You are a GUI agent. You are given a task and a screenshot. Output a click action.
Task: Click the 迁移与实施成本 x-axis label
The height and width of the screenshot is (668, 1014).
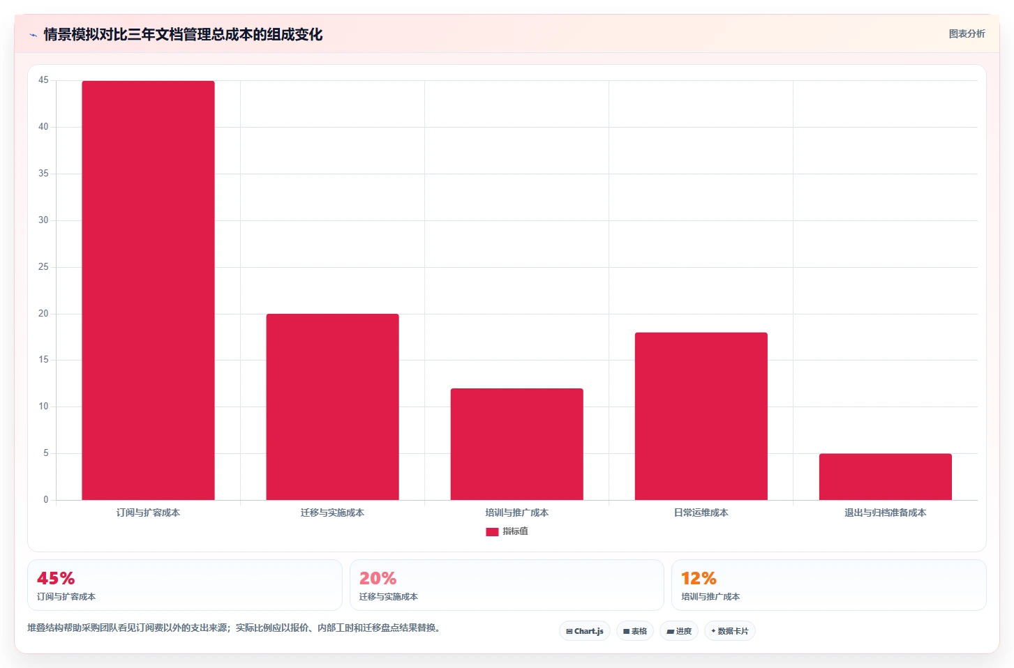pos(332,513)
